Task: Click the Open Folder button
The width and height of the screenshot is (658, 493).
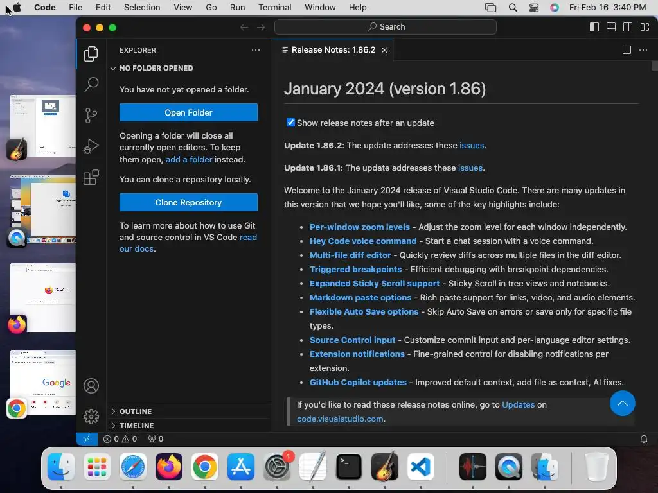Action: point(188,112)
